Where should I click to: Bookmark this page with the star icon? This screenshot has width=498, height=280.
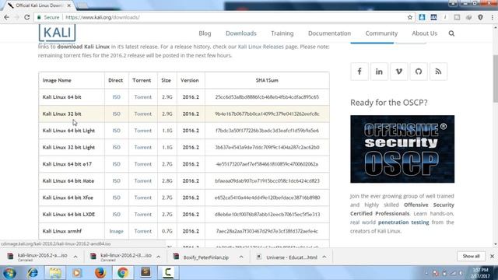pos(410,17)
